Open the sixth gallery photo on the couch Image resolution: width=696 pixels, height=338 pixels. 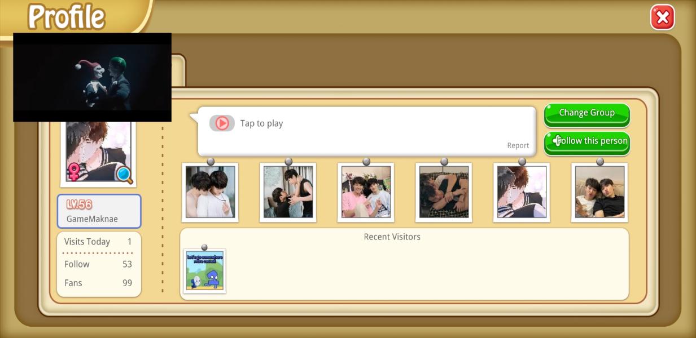[x=599, y=192]
